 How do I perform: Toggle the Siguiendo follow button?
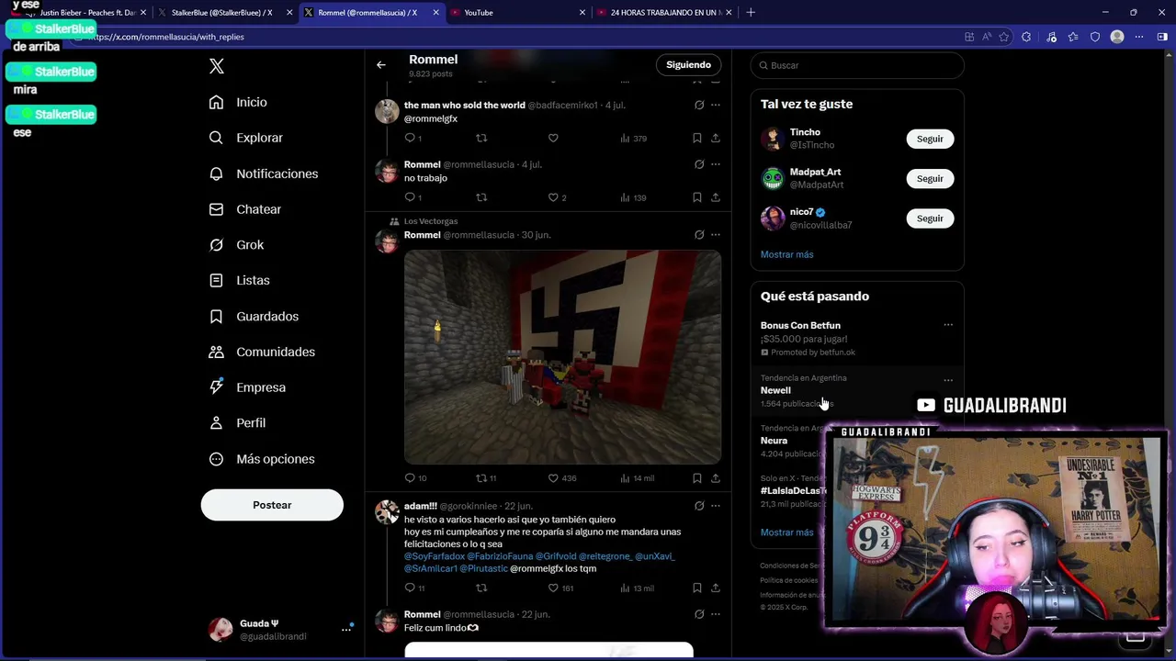pos(688,65)
